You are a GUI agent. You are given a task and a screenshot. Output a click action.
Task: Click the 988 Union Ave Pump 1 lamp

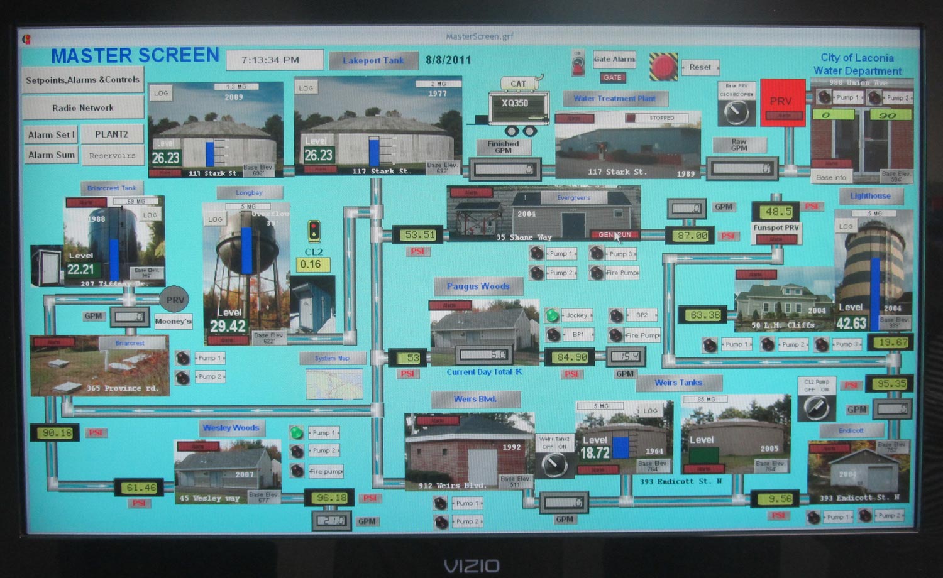pos(824,97)
